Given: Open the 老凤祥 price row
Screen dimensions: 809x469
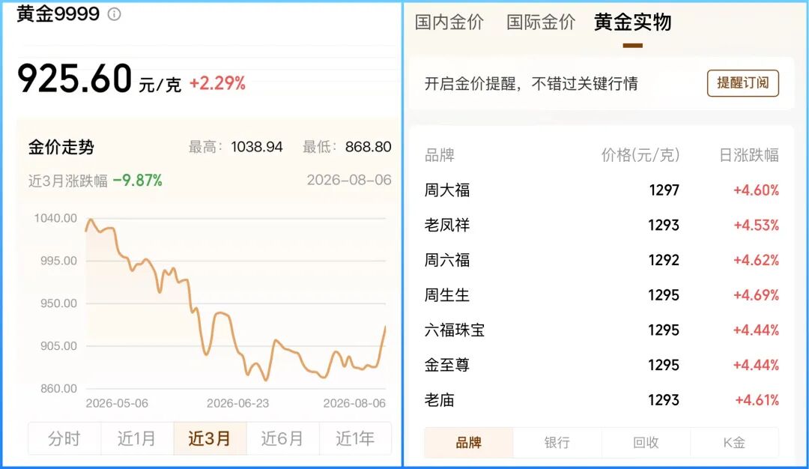Looking at the screenshot, I should tap(602, 225).
